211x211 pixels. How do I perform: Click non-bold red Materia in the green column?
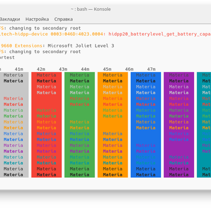pyautogui.click(x=80, y=99)
